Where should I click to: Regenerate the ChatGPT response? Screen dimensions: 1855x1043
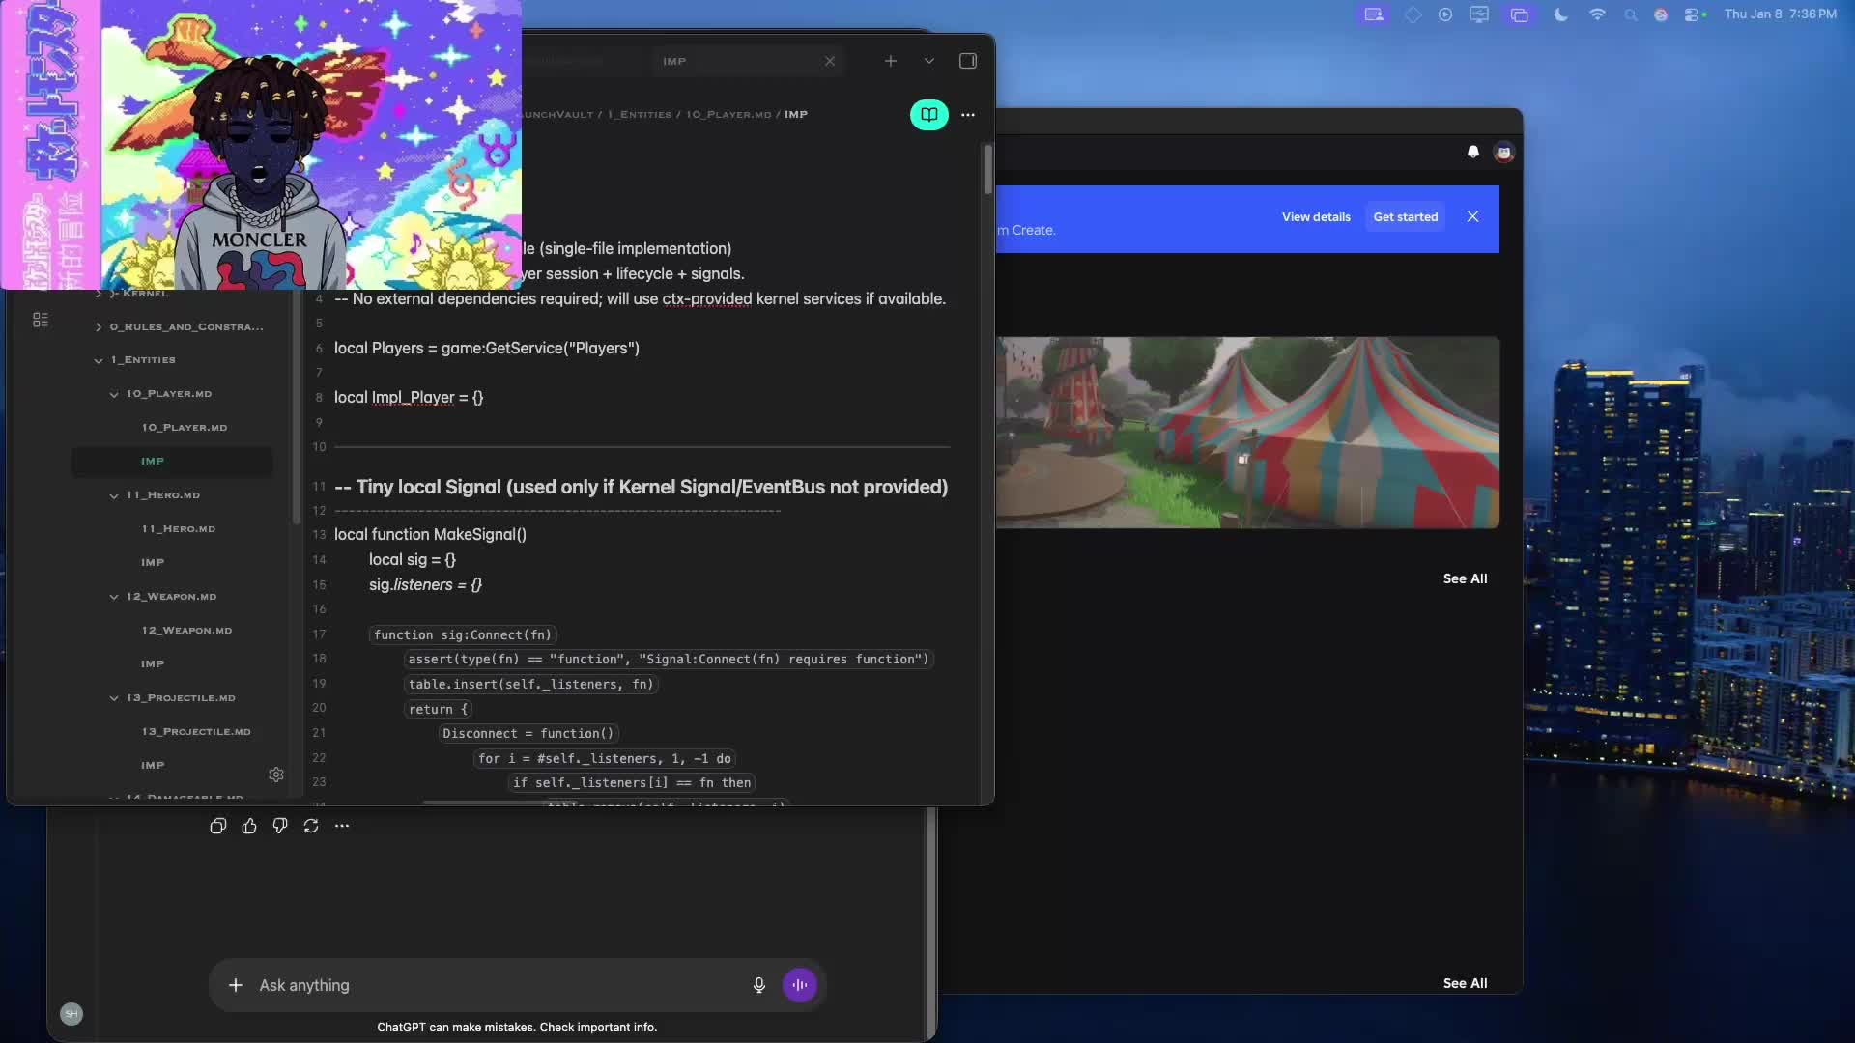(x=311, y=826)
